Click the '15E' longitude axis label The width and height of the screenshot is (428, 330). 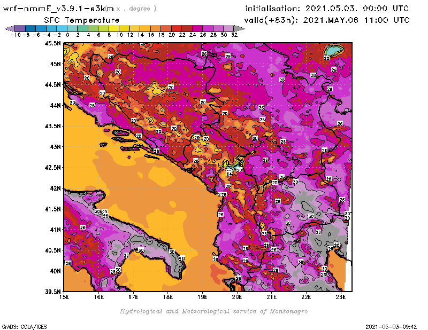[x=64, y=297]
